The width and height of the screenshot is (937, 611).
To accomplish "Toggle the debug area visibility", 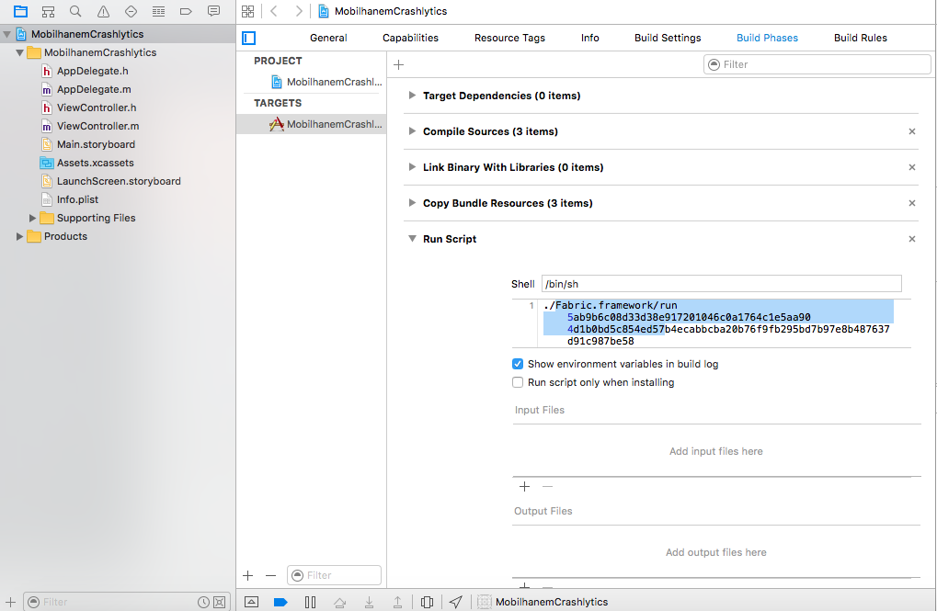I will coord(252,602).
